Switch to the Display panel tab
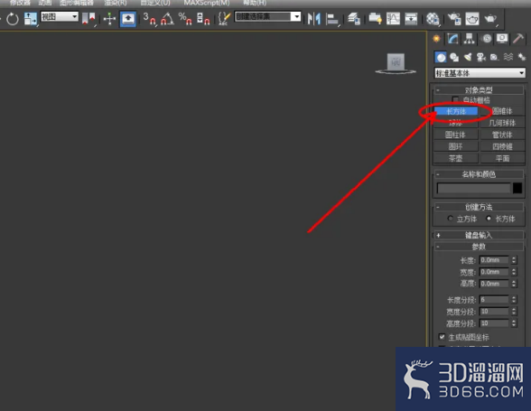The height and width of the screenshot is (411, 531). point(502,39)
